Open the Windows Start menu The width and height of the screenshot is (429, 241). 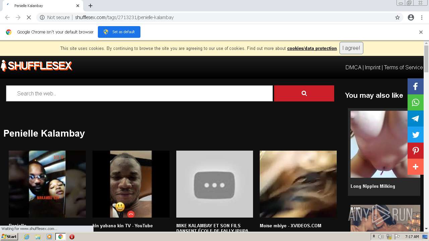tap(9, 237)
